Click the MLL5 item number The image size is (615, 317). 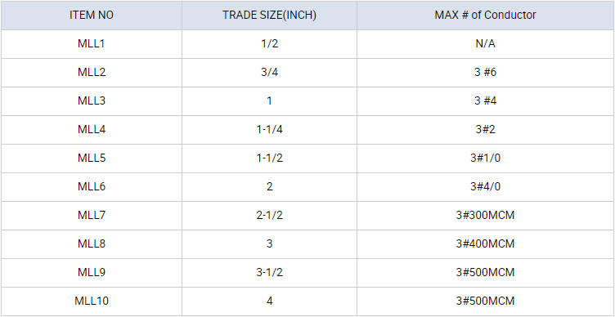coord(92,158)
